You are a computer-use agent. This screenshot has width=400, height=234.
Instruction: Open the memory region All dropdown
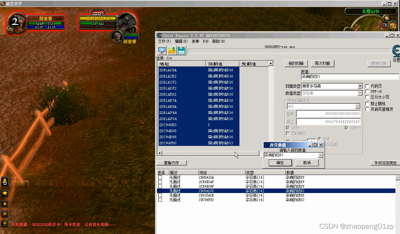coord(357,106)
